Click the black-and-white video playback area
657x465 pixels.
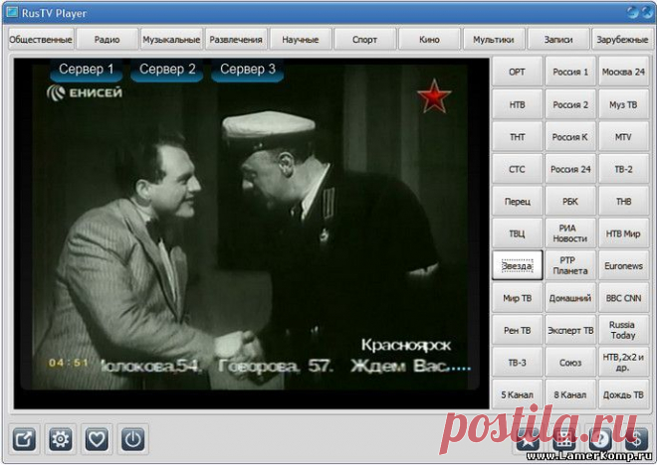[252, 233]
